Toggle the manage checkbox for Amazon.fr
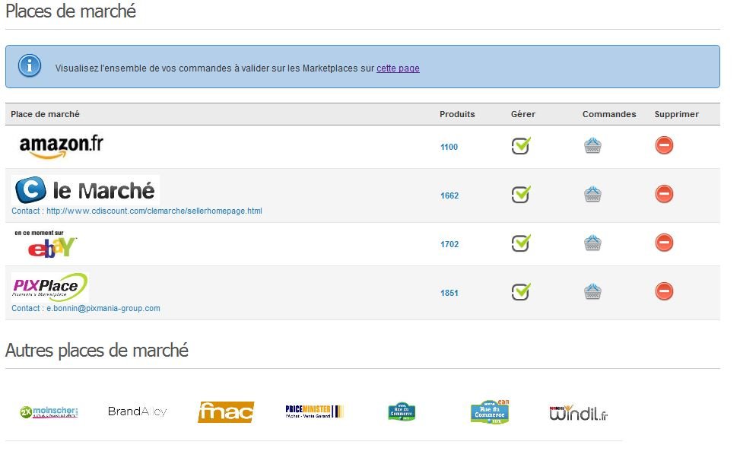 (521, 145)
